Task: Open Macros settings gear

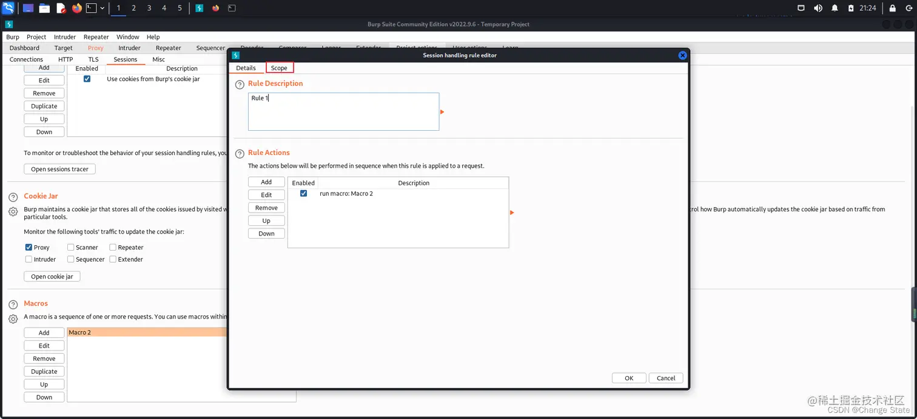Action: (x=13, y=318)
